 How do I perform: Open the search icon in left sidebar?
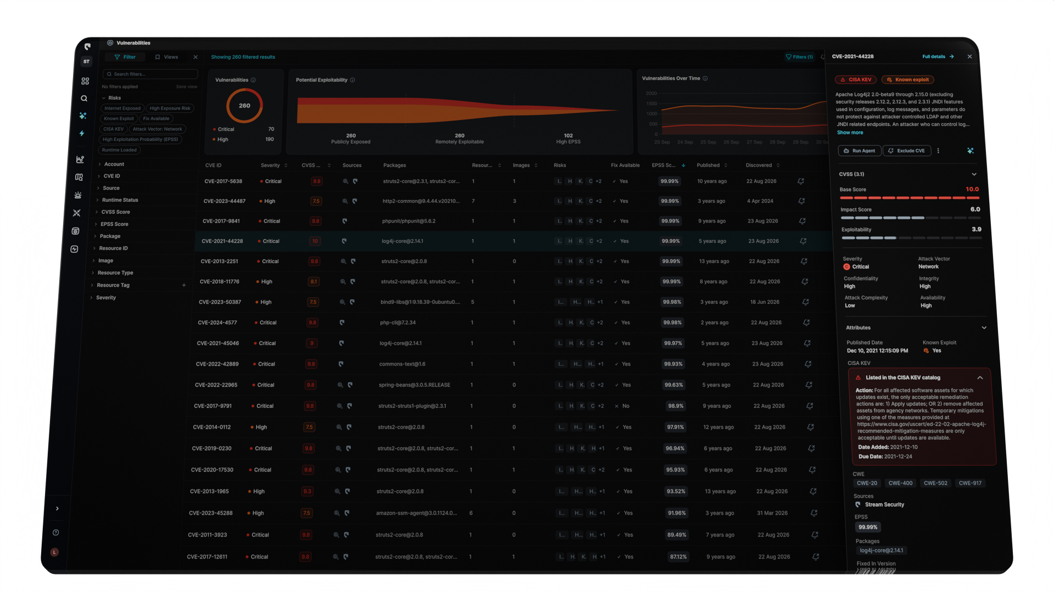click(x=84, y=99)
